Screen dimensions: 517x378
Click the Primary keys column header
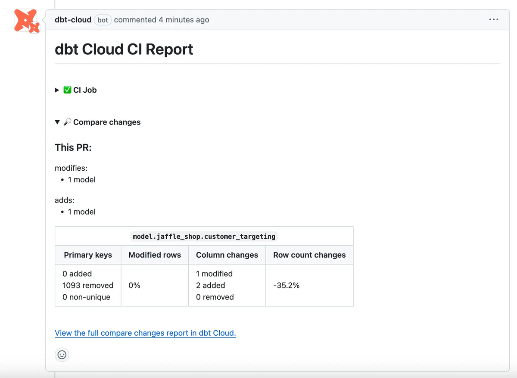click(88, 255)
